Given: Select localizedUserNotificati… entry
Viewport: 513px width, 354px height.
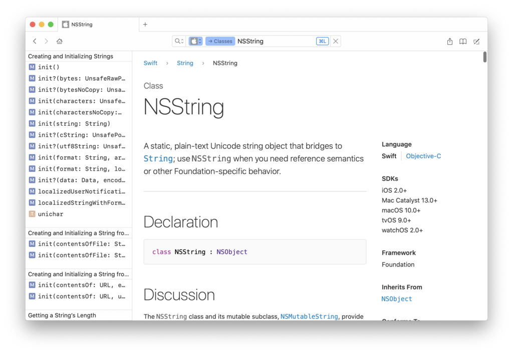Looking at the screenshot, I should 79,191.
